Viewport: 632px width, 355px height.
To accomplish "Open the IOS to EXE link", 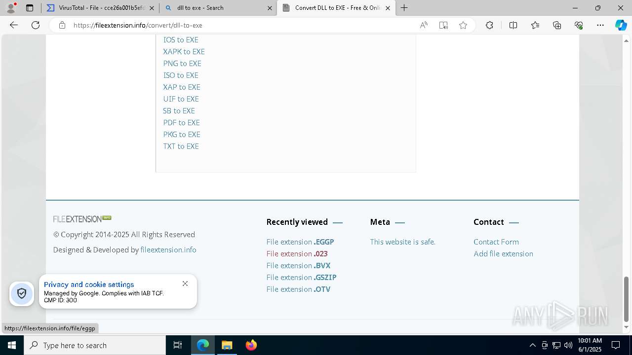I will 181,39.
